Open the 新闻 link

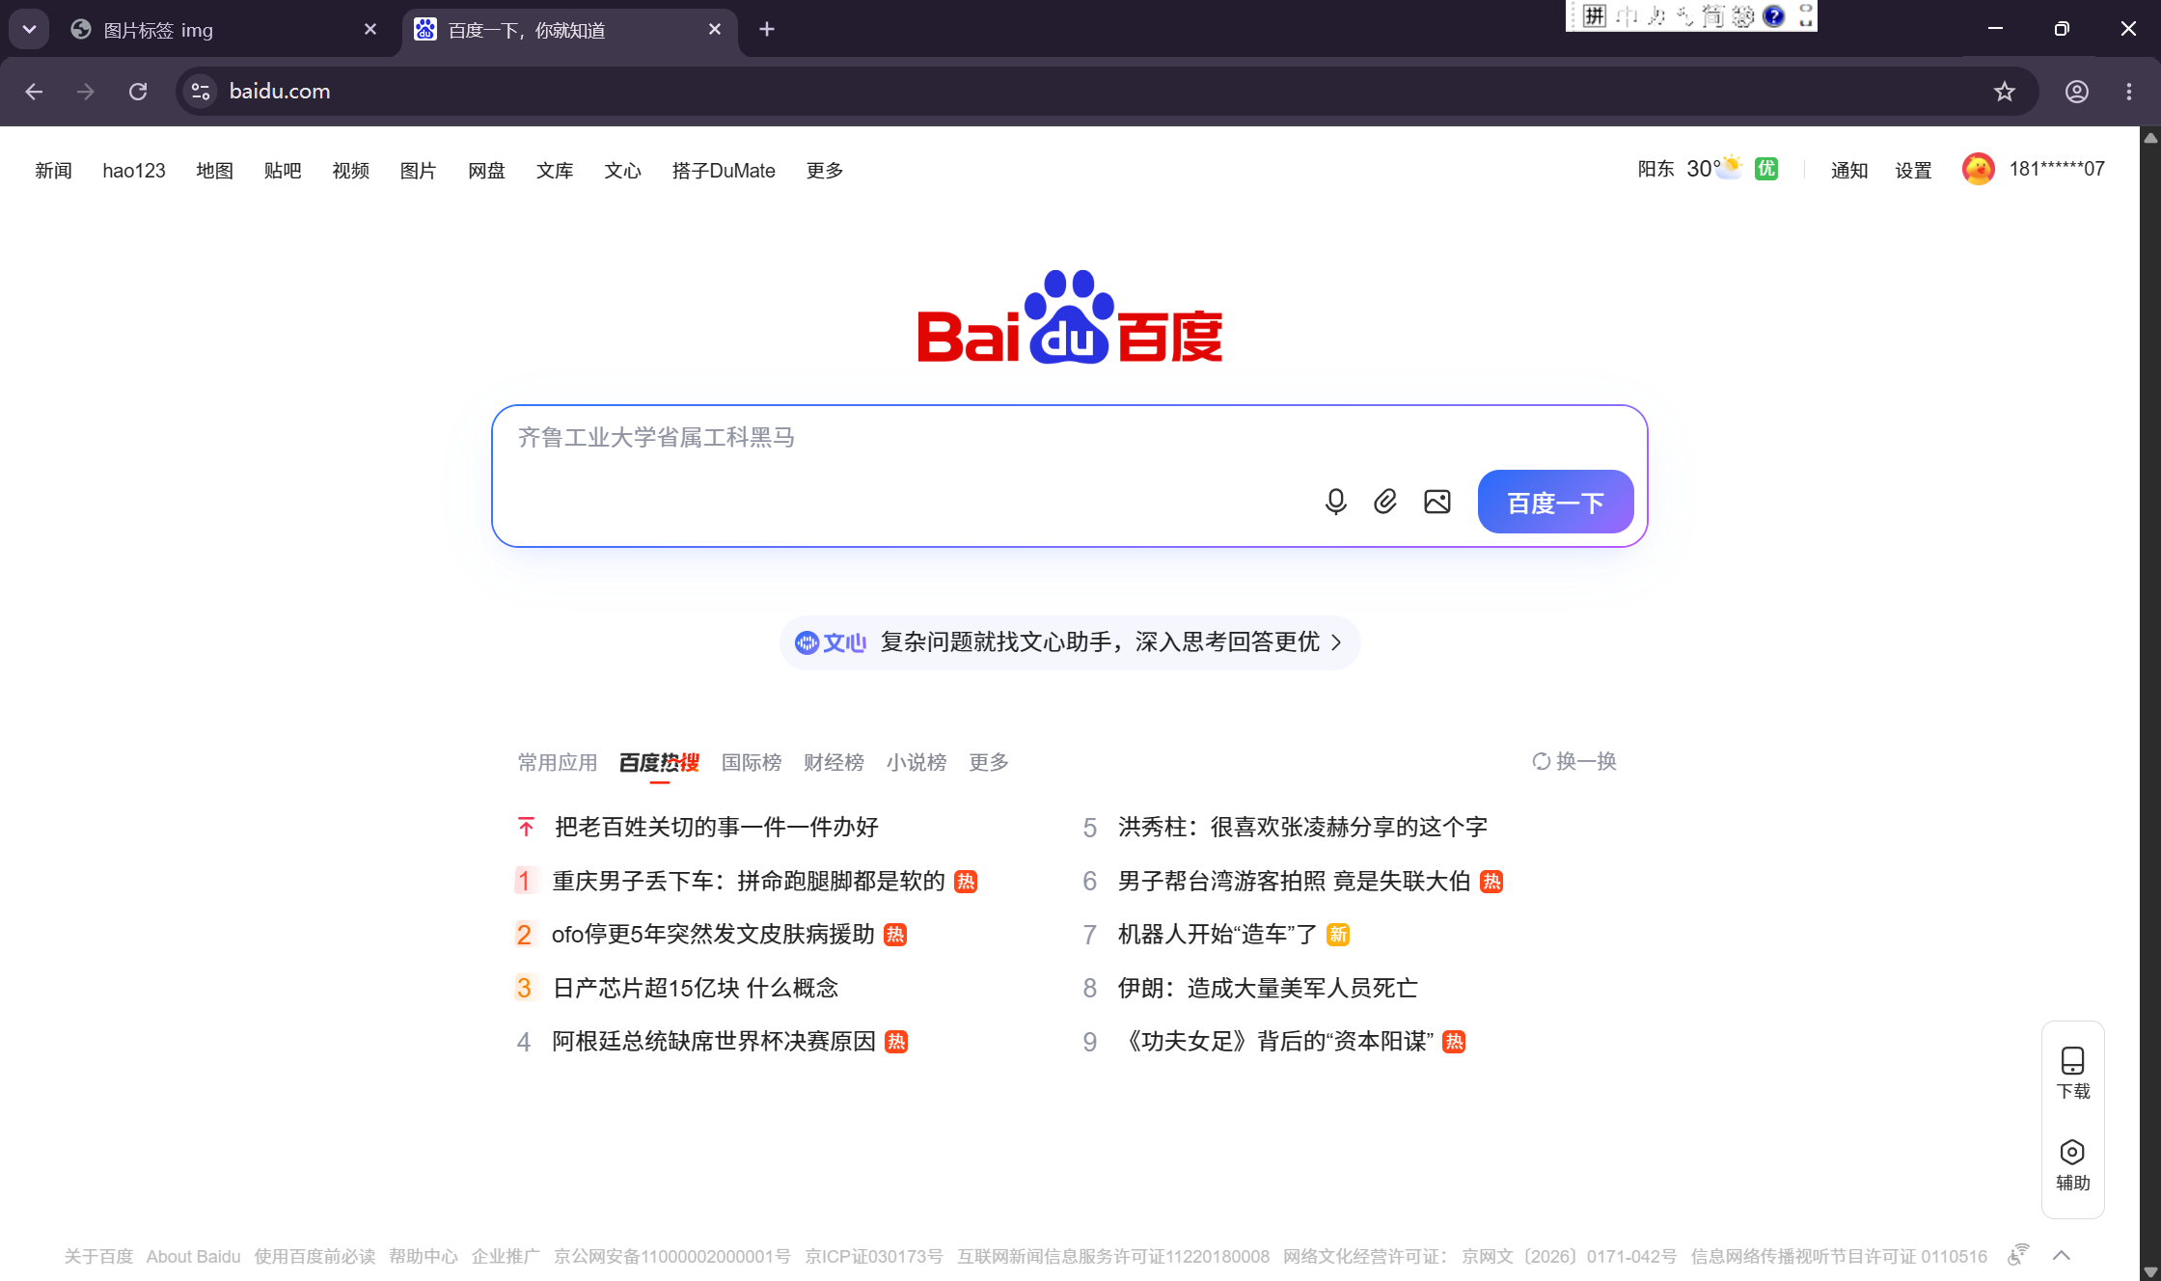[x=54, y=171]
